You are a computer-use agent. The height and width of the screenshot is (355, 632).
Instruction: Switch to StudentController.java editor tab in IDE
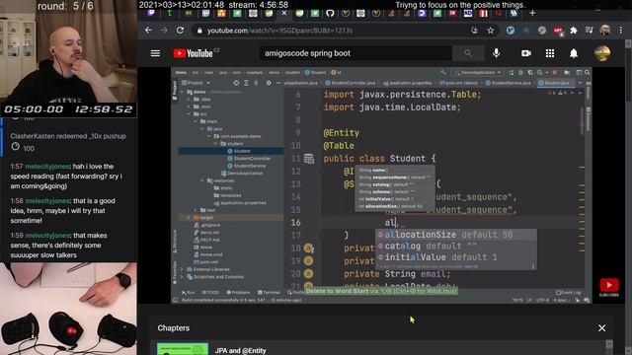tap(351, 83)
